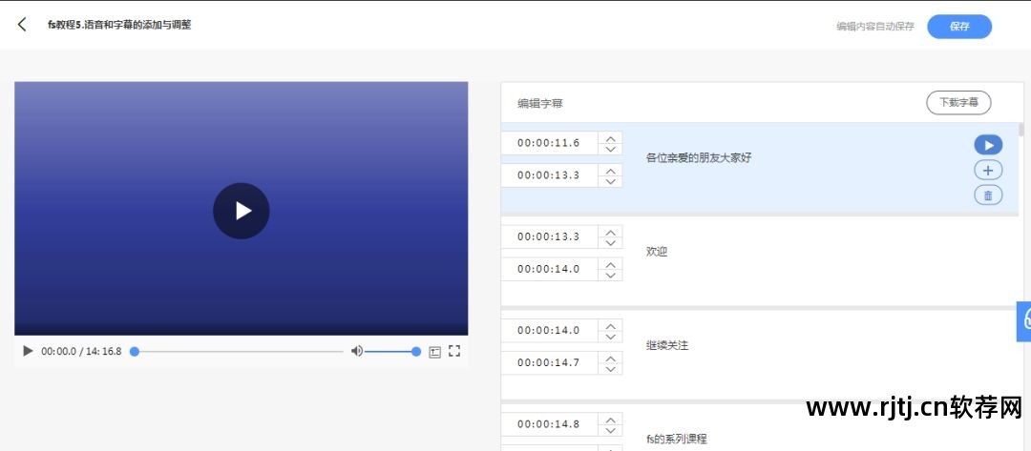This screenshot has height=451, width=1031.
Task: Toggle the subtitle display icon
Action: click(434, 351)
